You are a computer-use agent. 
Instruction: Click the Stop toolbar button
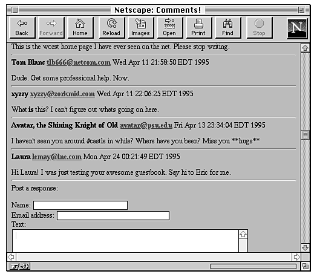click(260, 28)
